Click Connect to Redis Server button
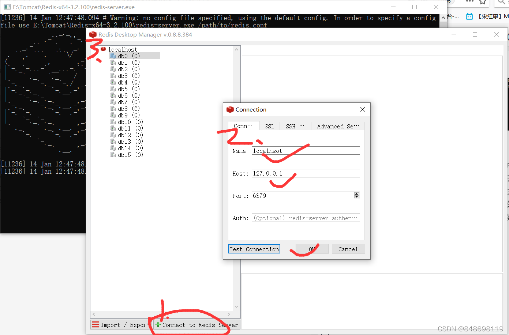The width and height of the screenshot is (509, 335). click(197, 325)
